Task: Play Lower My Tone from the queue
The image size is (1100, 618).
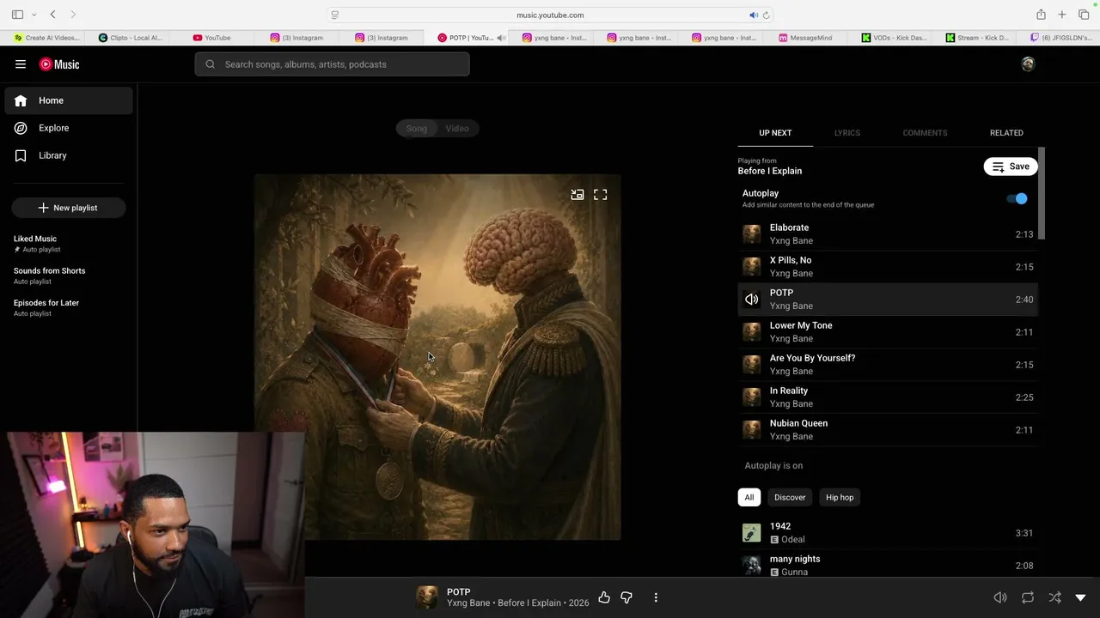Action: [x=888, y=332]
